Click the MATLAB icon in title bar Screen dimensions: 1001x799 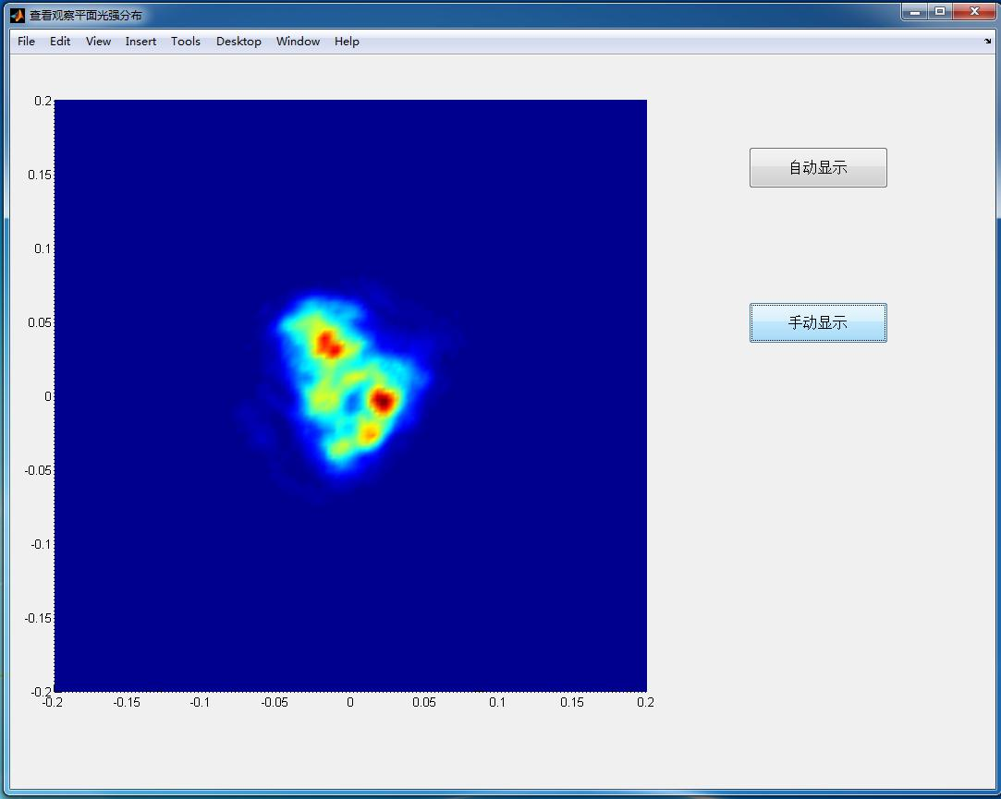(18, 15)
